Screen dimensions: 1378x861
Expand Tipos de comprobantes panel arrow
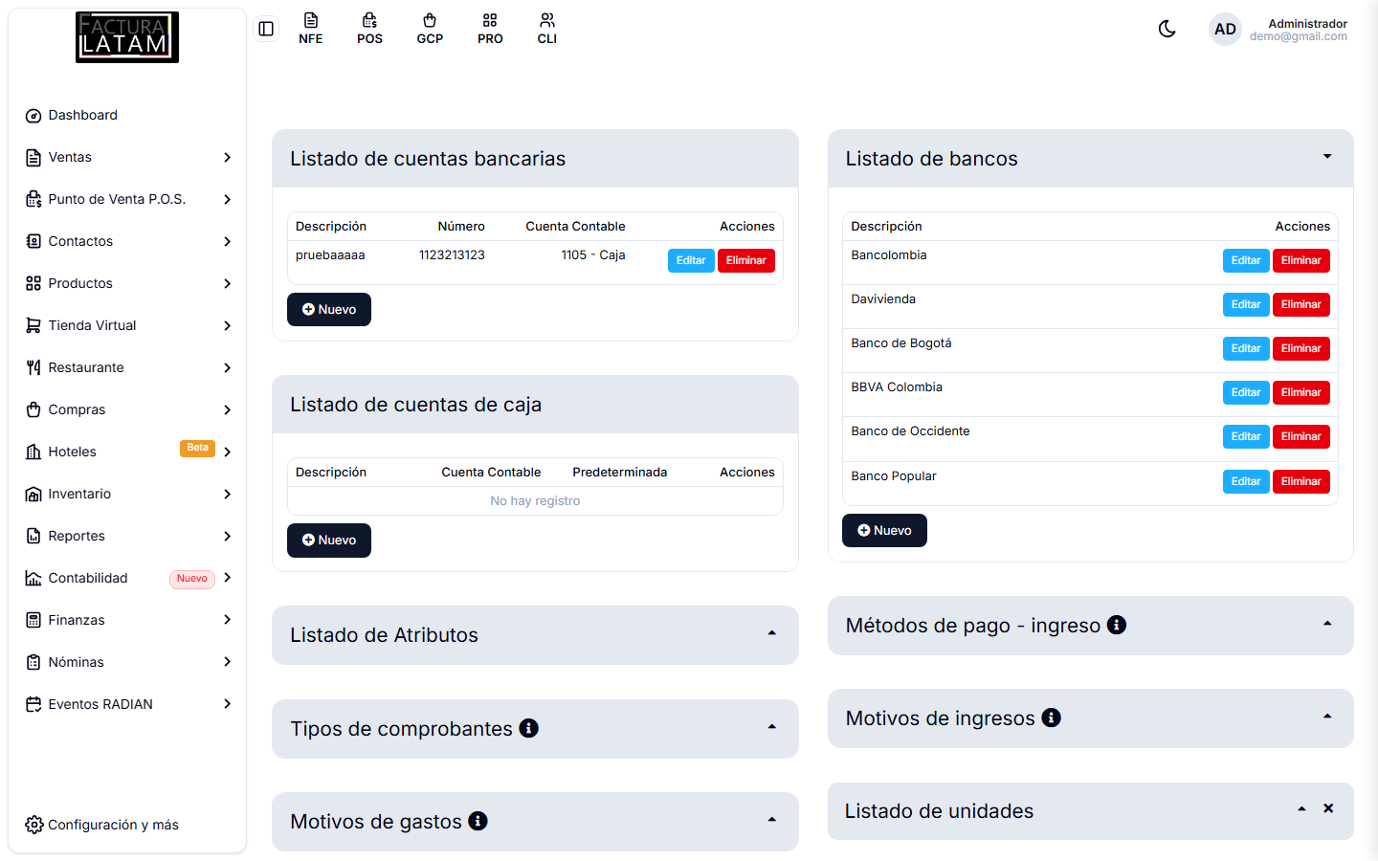coord(772,727)
